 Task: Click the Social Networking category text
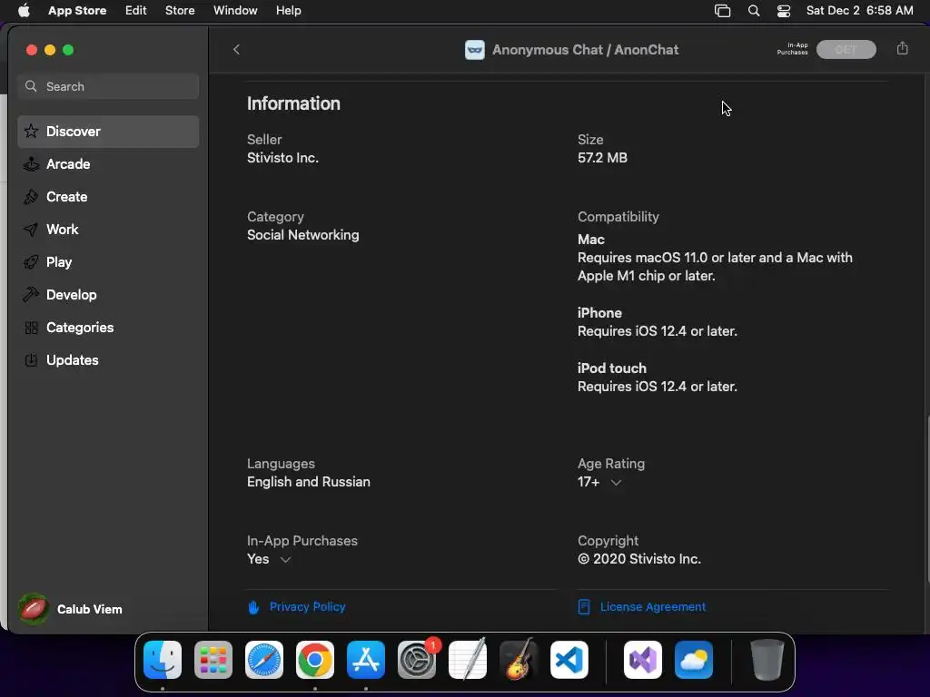[303, 235]
